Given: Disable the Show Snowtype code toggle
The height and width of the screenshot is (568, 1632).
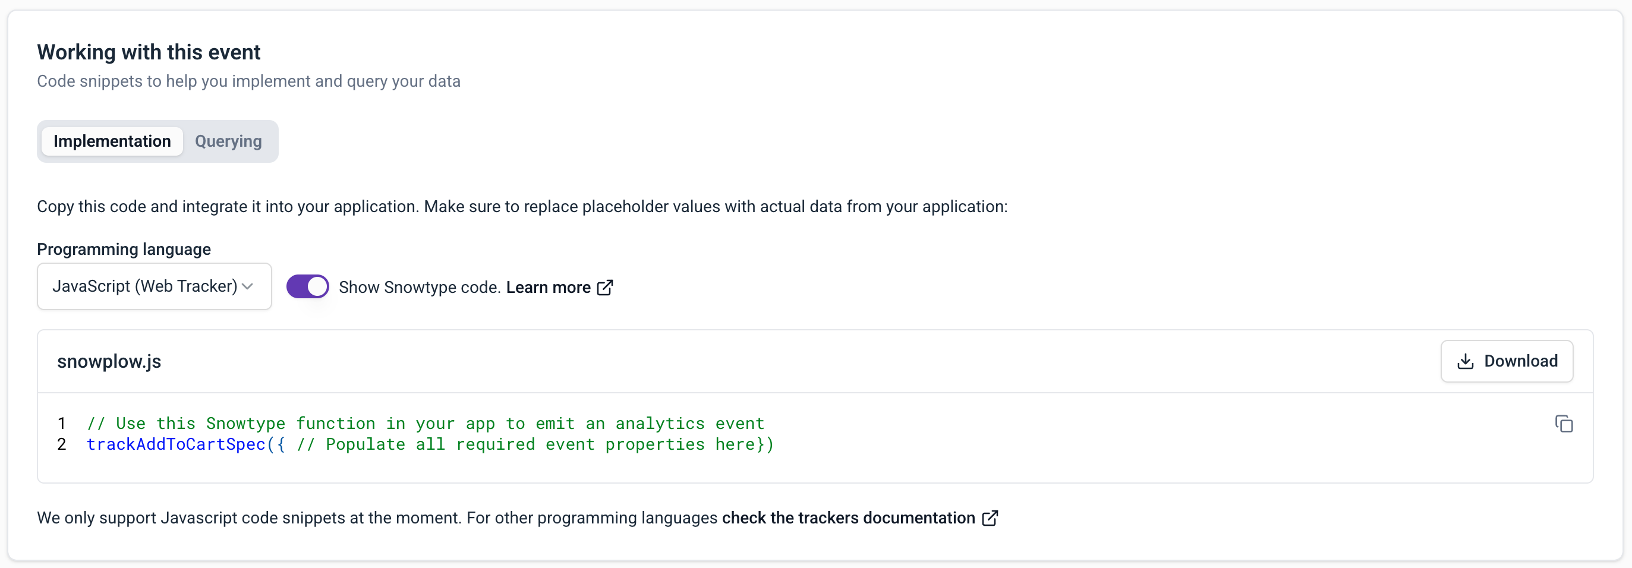Looking at the screenshot, I should 307,287.
